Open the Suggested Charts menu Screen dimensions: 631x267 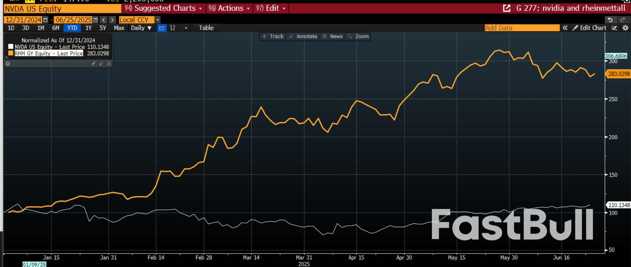(163, 8)
